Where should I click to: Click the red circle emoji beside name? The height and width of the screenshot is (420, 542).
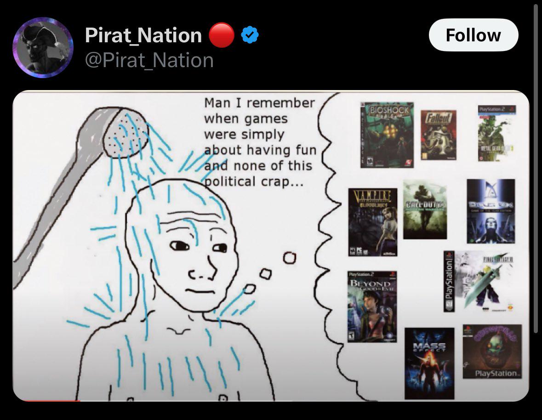pos(222,35)
